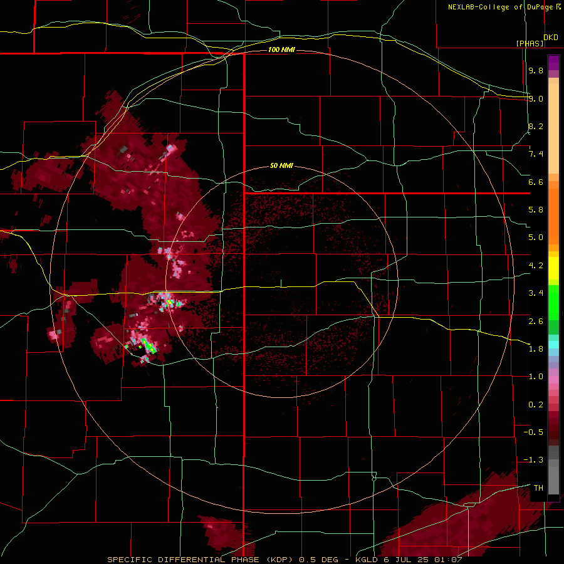Click the 0.2 value on the color scale
The image size is (564, 564).
click(536, 405)
